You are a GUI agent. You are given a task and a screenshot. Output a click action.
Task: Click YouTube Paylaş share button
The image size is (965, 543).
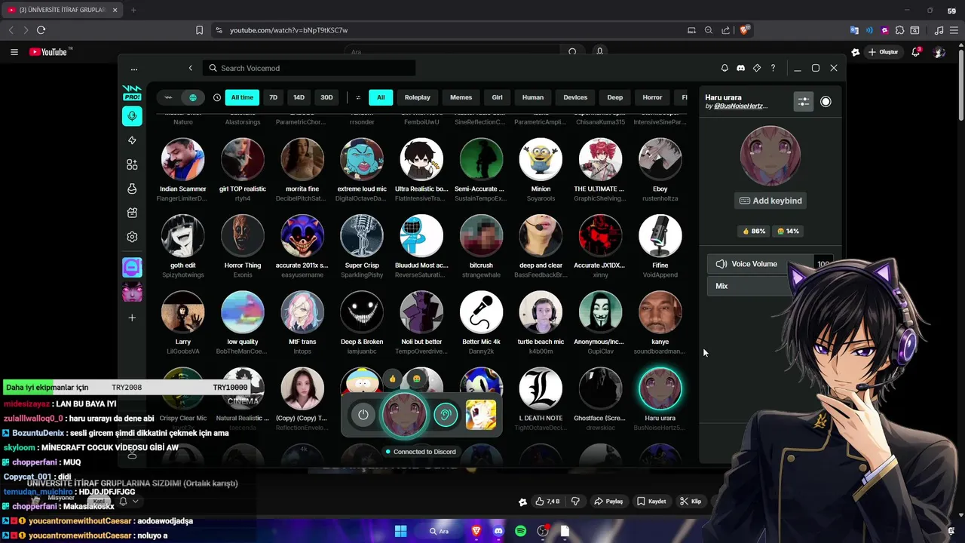click(x=609, y=502)
